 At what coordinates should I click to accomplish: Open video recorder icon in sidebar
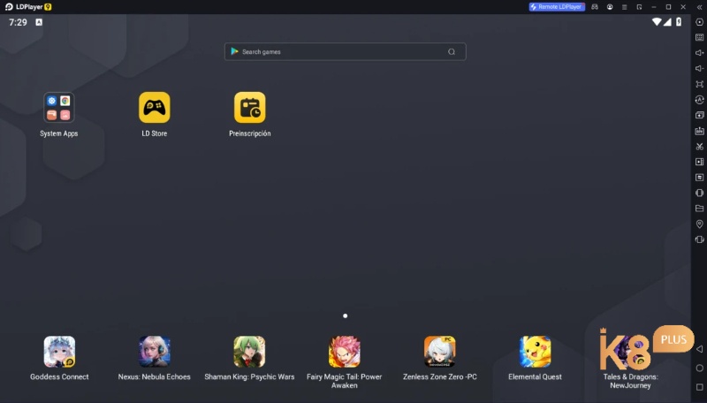[699, 162]
